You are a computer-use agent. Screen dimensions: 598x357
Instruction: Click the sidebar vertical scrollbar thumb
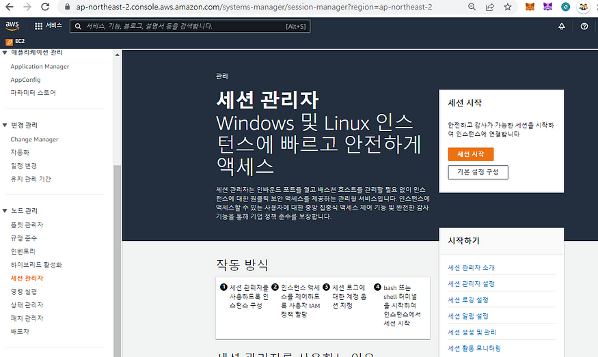click(117, 261)
